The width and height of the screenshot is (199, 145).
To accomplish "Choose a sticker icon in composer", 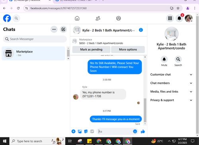I will [86, 131].
